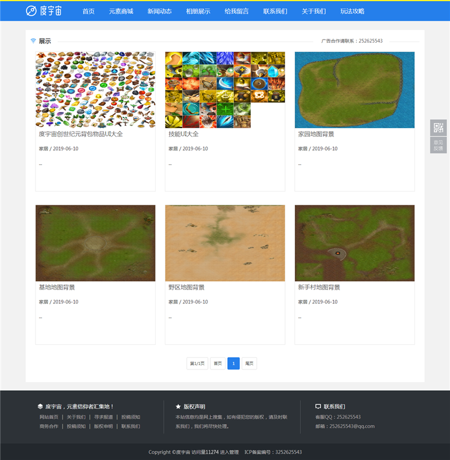This screenshot has width=450, height=460.
Task: Click the 度宇宙 logo in the header
Action: (x=45, y=11)
